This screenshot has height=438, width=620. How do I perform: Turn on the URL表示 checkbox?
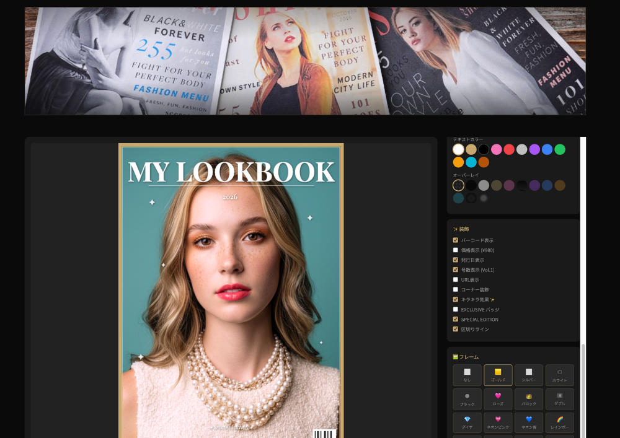point(456,280)
